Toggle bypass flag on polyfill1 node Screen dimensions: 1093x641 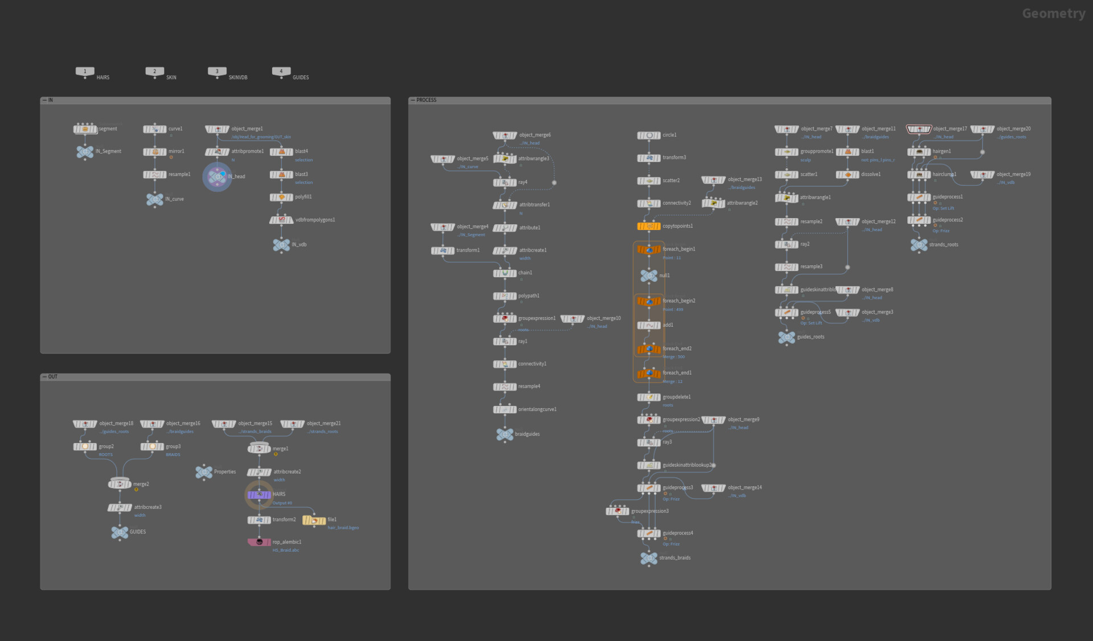[x=273, y=197]
